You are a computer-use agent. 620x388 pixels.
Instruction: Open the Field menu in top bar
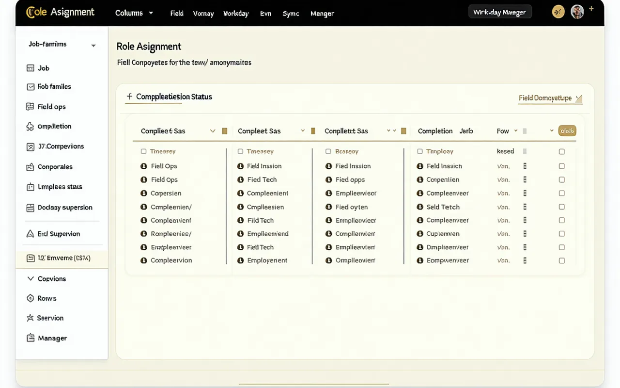click(x=177, y=14)
